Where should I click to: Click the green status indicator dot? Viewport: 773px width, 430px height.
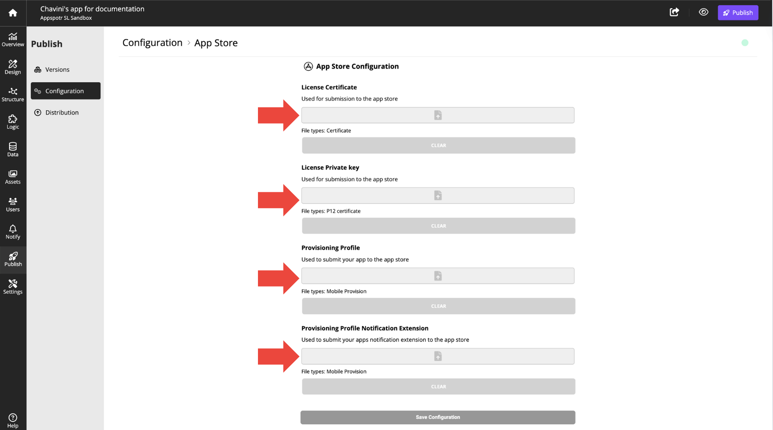pyautogui.click(x=745, y=43)
